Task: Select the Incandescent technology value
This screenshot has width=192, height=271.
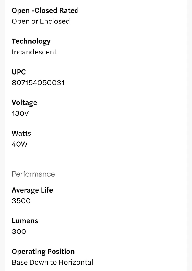Action: coord(34,52)
